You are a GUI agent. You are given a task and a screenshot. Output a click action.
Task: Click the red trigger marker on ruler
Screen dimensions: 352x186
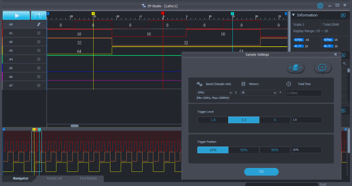click(x=163, y=13)
